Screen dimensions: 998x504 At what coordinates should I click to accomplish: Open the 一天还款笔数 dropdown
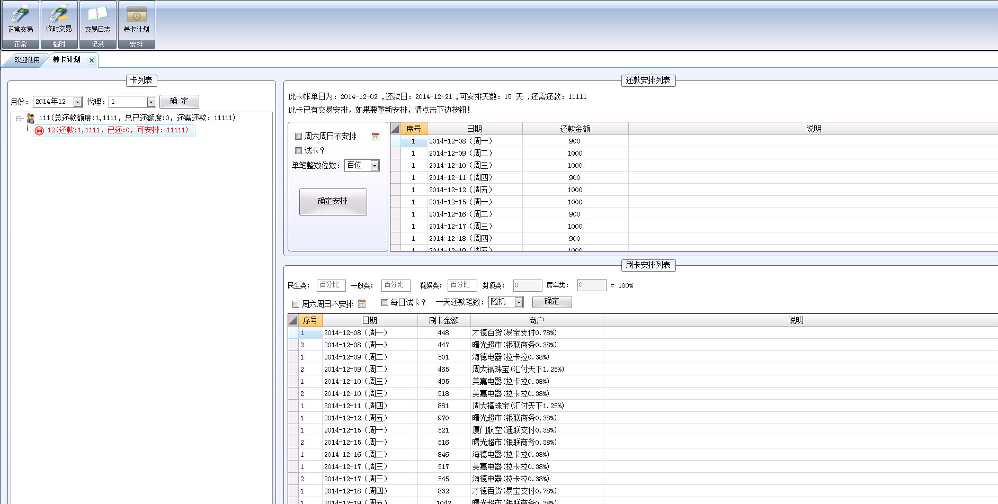(519, 302)
